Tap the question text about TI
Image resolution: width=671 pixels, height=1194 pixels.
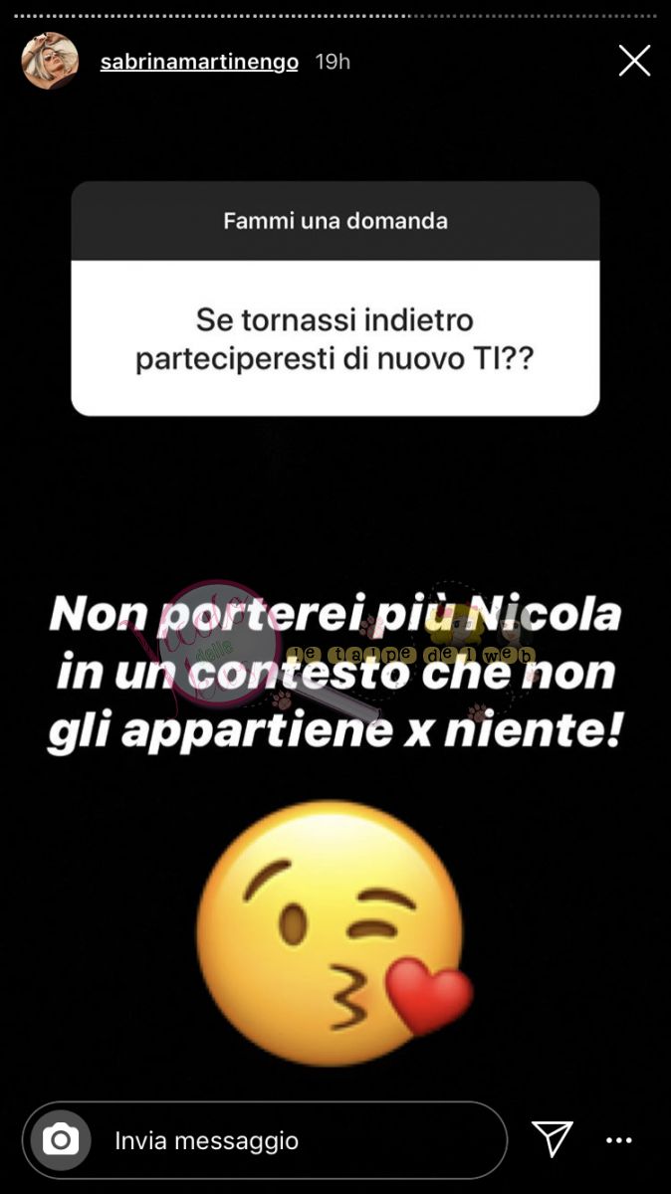tap(335, 339)
